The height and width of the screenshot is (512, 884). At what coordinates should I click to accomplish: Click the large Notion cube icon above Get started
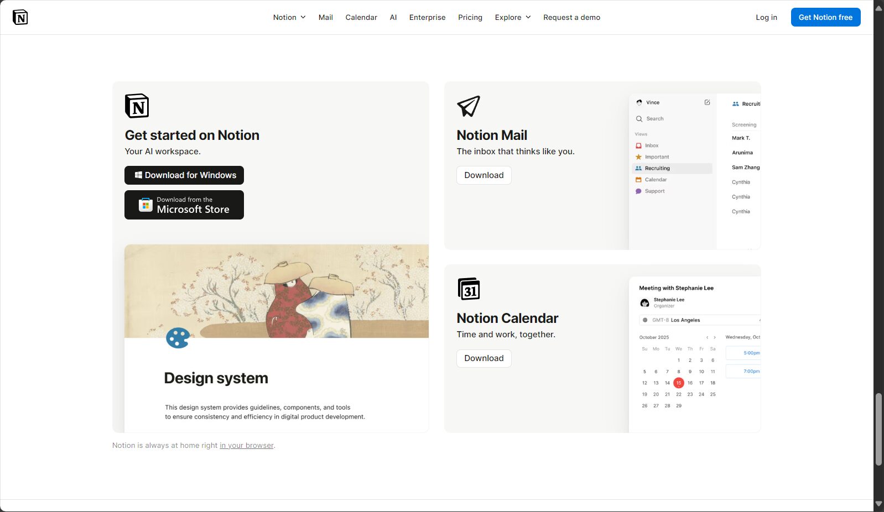coord(137,106)
